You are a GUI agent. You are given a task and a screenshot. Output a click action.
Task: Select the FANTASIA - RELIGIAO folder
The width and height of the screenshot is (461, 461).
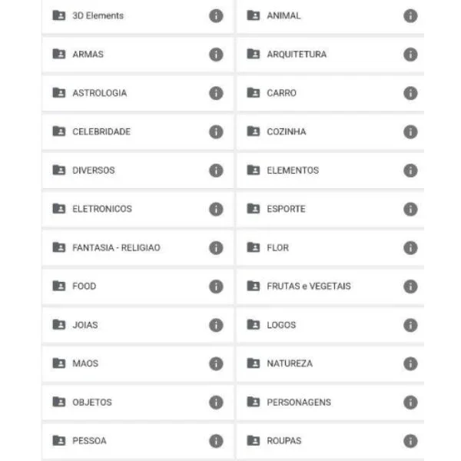pos(138,247)
